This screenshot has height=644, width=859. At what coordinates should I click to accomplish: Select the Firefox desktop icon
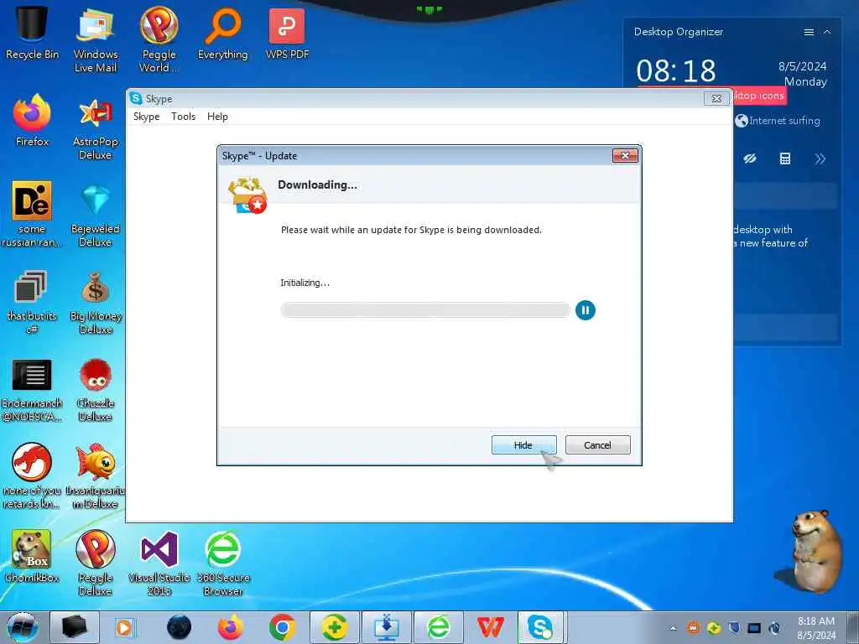coord(32,121)
